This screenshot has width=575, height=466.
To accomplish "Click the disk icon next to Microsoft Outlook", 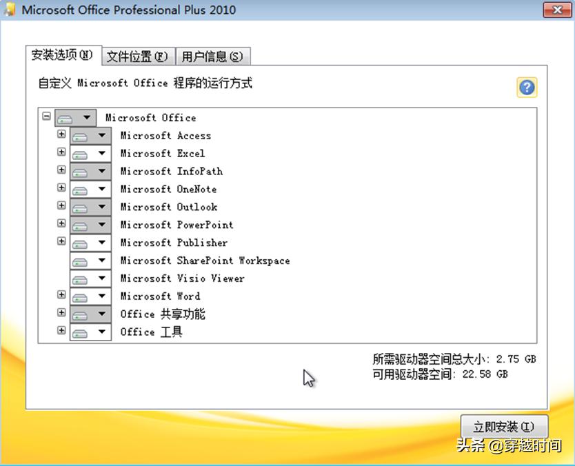I will (x=81, y=207).
